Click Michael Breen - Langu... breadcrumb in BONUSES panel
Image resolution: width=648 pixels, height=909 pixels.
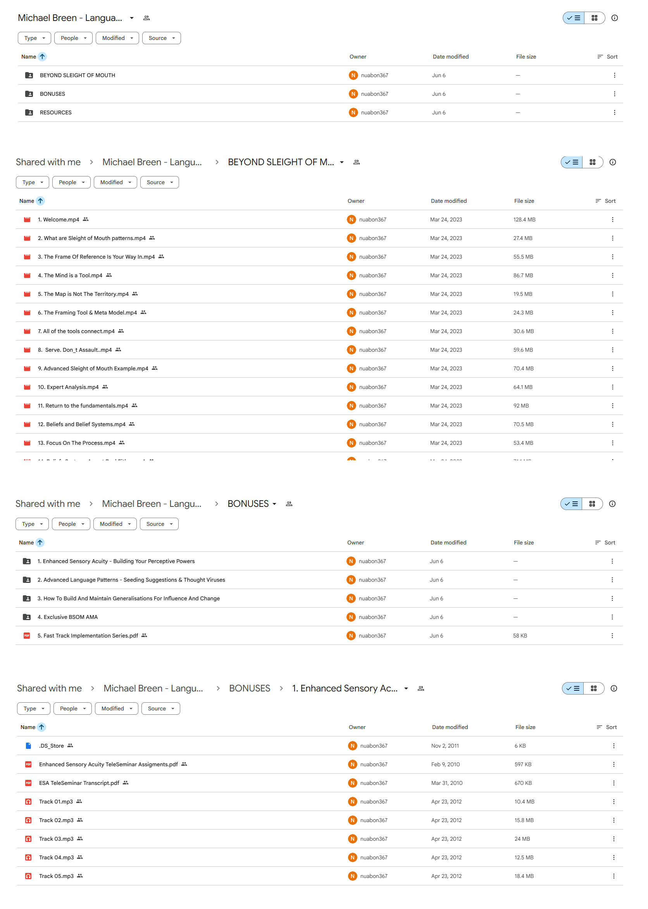click(x=152, y=504)
